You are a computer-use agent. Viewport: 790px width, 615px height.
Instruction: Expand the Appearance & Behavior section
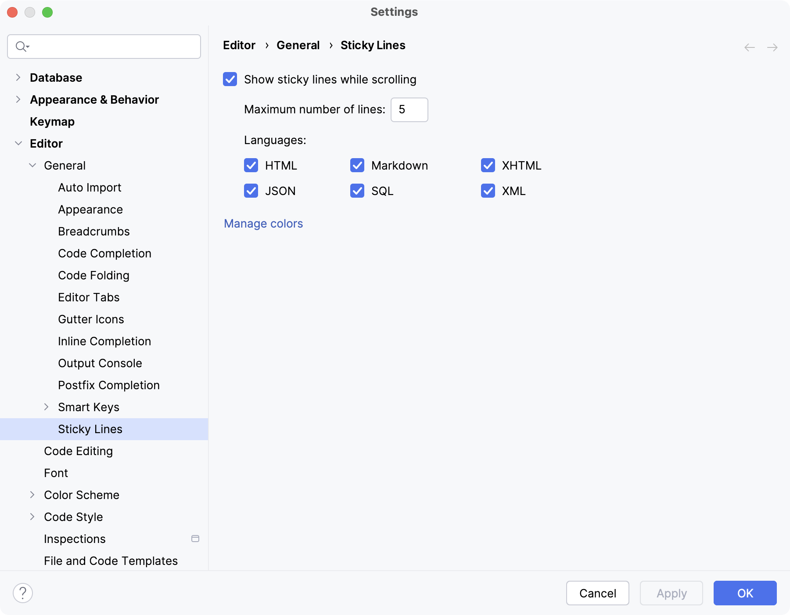18,100
